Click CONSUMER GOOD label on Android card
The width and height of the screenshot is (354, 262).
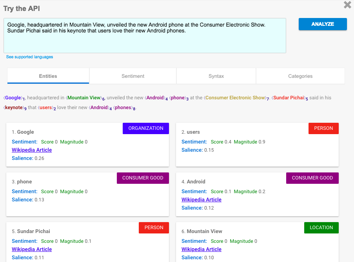click(x=312, y=178)
